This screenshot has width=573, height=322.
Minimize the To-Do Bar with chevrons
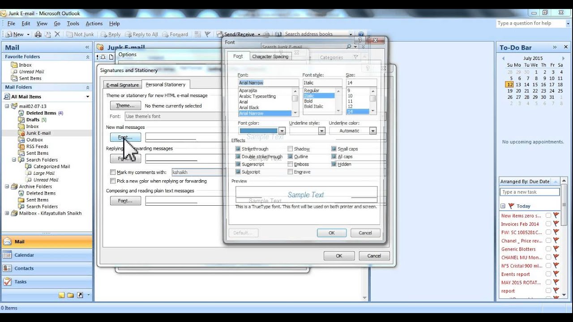point(555,47)
